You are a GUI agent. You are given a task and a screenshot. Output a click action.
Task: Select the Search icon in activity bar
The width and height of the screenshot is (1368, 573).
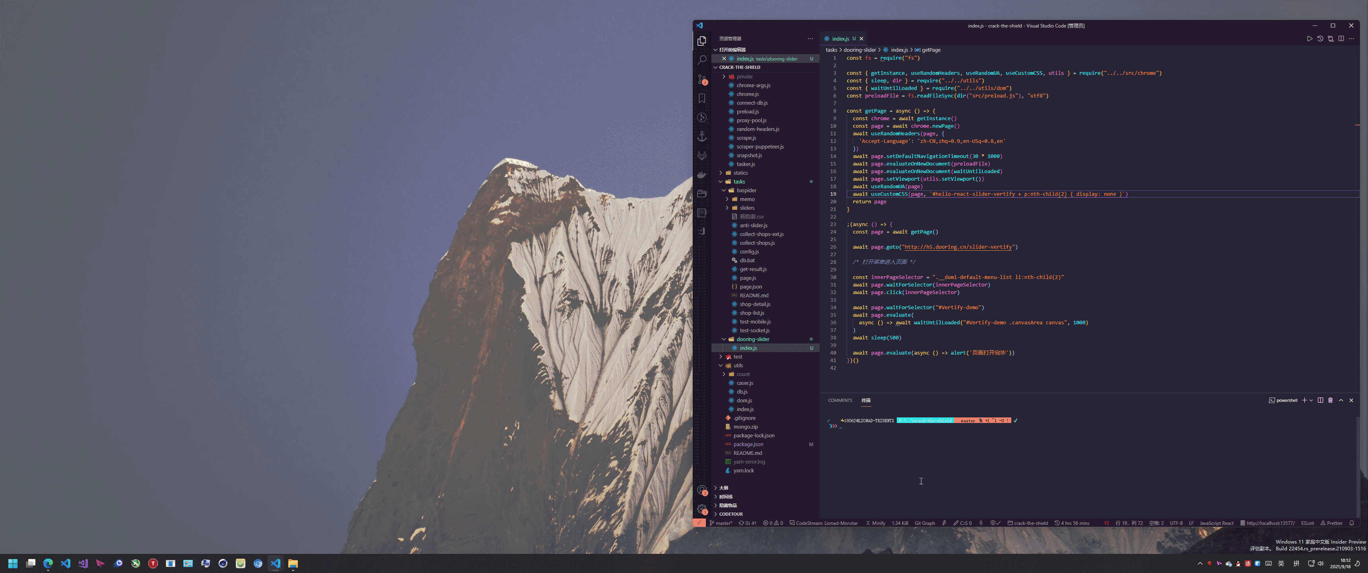point(702,59)
